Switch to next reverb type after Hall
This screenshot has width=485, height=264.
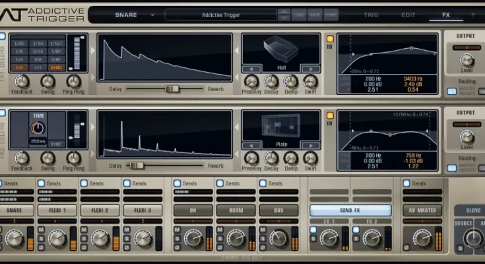pyautogui.click(x=309, y=68)
